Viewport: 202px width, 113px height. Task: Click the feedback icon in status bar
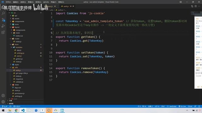click(195, 106)
